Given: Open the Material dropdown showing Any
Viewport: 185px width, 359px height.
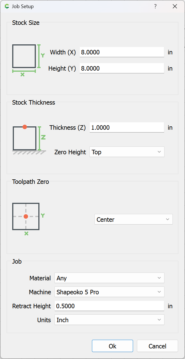Looking at the screenshot, I should click(109, 278).
